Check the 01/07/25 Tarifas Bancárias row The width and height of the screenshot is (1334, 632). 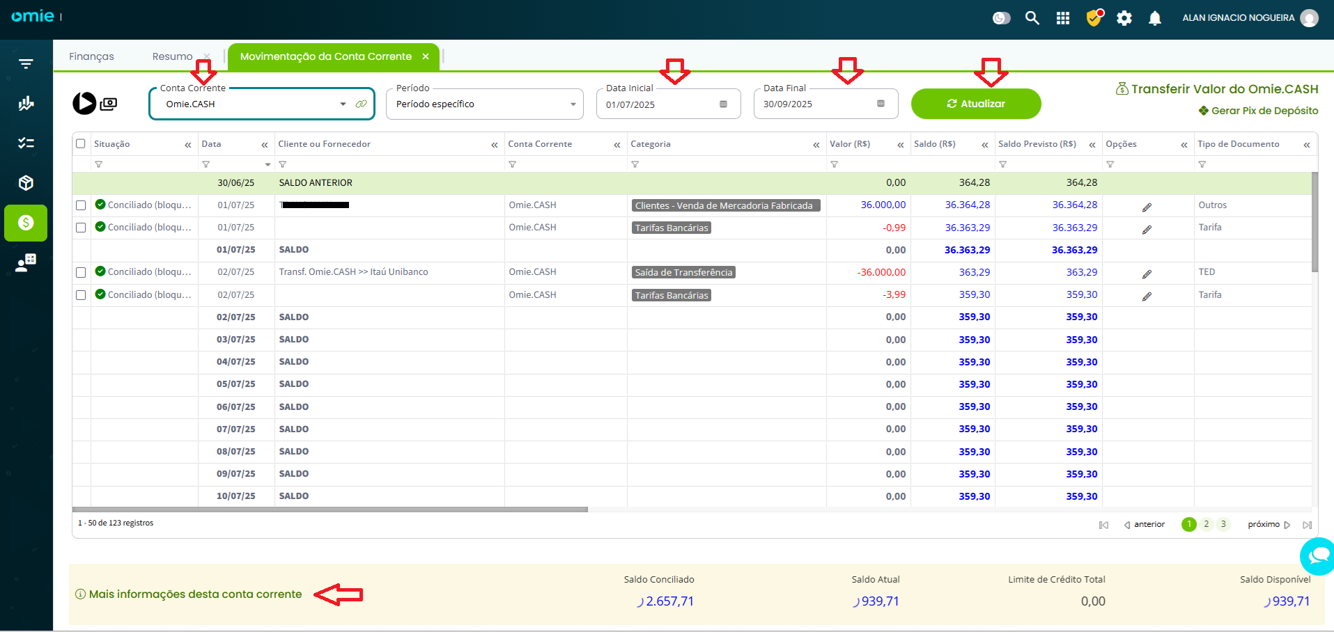coord(81,228)
